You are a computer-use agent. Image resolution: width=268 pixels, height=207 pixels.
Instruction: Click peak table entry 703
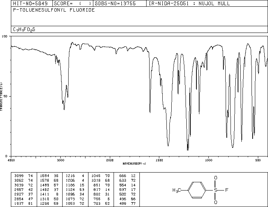(x=97, y=203)
